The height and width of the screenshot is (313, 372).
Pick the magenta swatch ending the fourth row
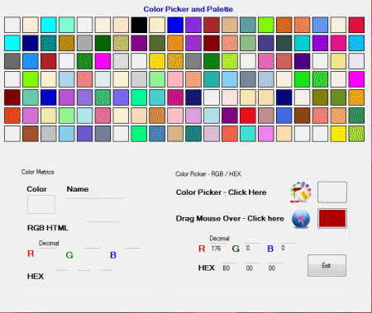pos(356,79)
